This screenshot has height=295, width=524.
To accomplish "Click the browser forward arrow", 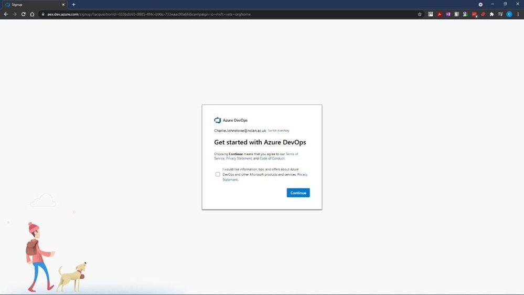I will click(x=15, y=14).
